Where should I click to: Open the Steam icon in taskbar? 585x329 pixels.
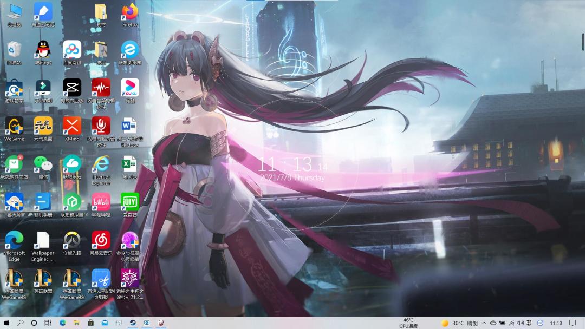coord(133,323)
